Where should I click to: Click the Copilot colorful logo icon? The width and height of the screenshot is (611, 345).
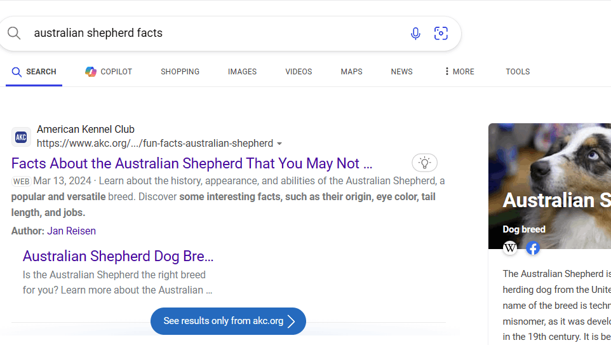tap(91, 72)
